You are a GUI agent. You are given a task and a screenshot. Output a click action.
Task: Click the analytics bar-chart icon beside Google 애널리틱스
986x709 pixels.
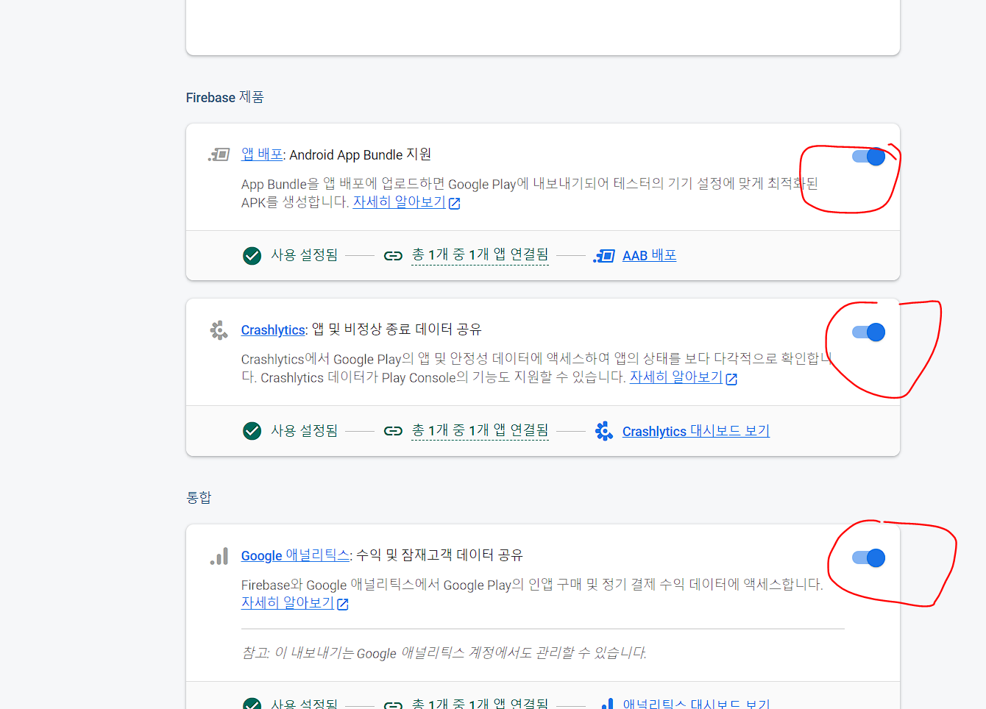[219, 556]
